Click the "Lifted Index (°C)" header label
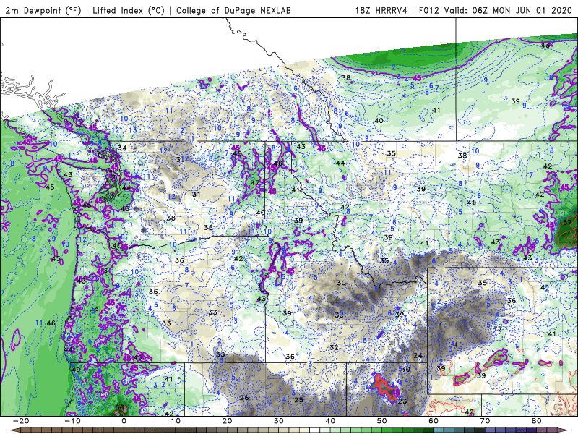578x434 pixels. point(129,10)
